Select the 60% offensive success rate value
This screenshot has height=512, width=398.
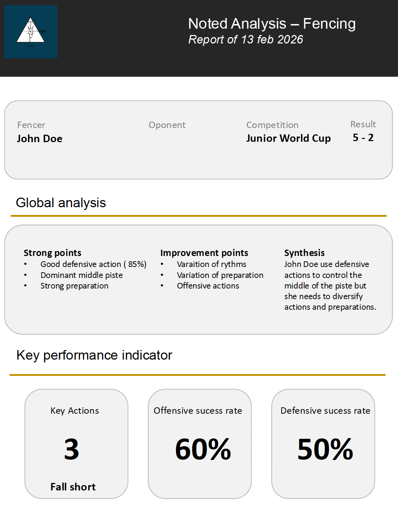point(203,449)
